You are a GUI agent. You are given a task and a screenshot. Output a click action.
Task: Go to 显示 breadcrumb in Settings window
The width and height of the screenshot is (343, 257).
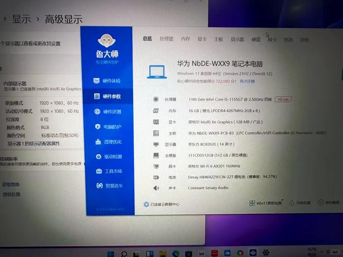[21, 19]
